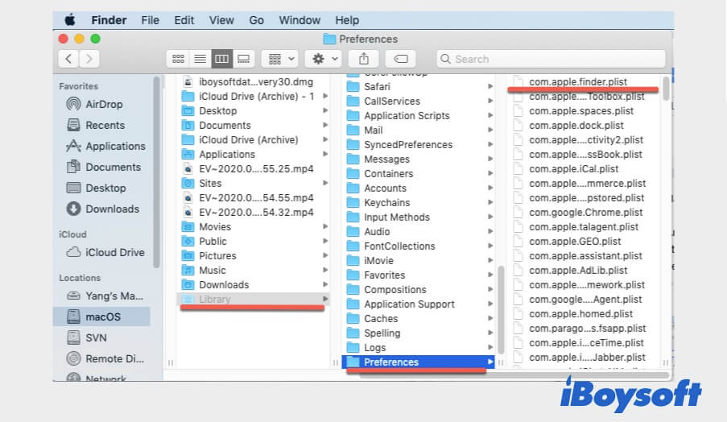Open the Go menu
Image resolution: width=727 pixels, height=422 pixels.
(x=256, y=20)
